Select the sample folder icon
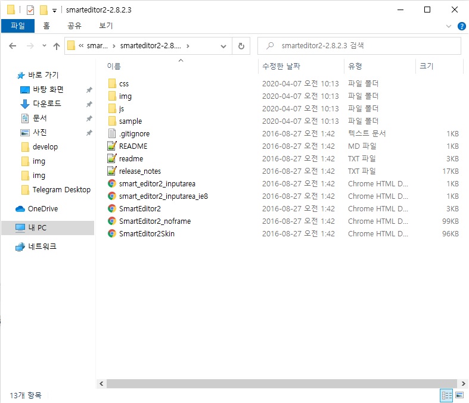Viewport: 469px width, 403px height. click(112, 121)
